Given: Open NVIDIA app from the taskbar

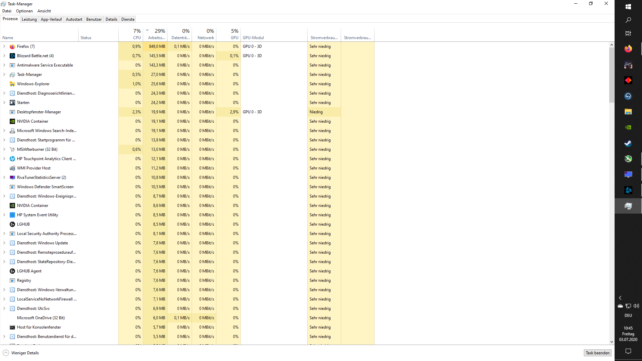Looking at the screenshot, I should (628, 127).
